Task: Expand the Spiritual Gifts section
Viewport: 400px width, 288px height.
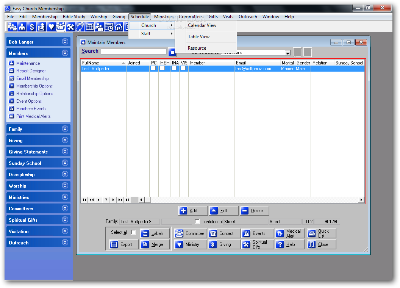Action: [x=65, y=219]
